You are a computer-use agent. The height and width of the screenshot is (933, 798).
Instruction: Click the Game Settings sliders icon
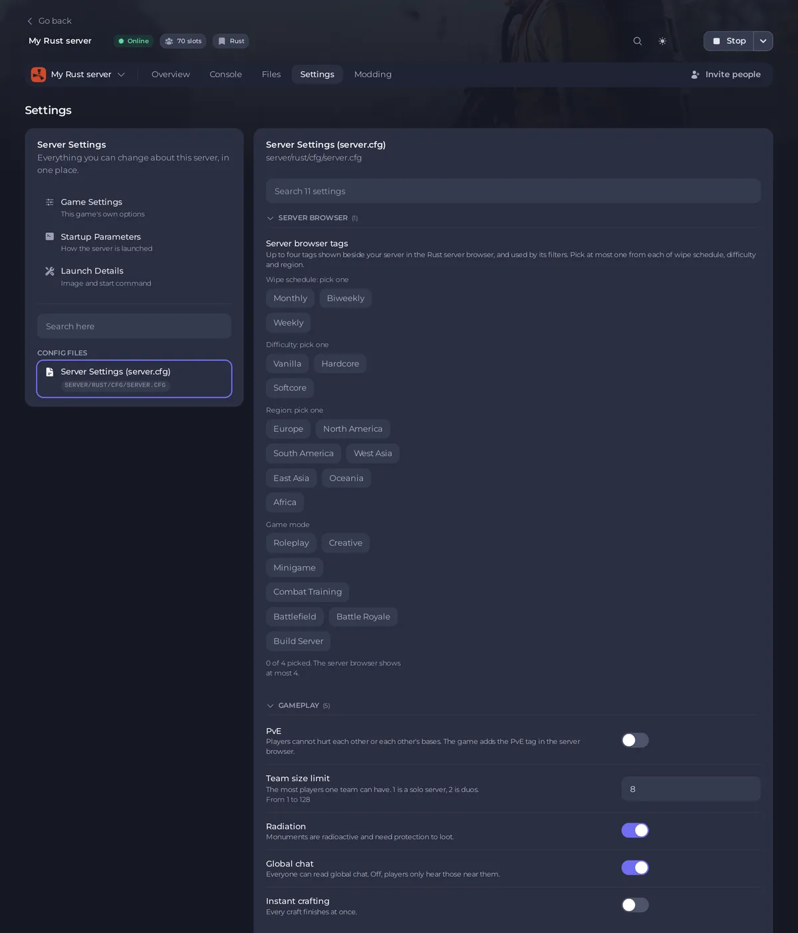(50, 202)
